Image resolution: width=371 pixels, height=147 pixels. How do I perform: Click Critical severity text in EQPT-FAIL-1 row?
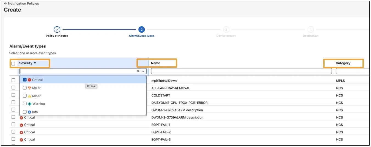click(29, 125)
